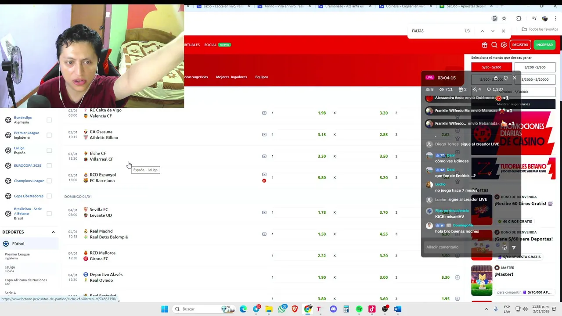
Task: Open WhatsApp from the taskbar
Action: pyautogui.click(x=282, y=309)
